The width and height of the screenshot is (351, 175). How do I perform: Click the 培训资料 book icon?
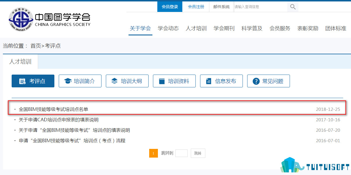162,81
